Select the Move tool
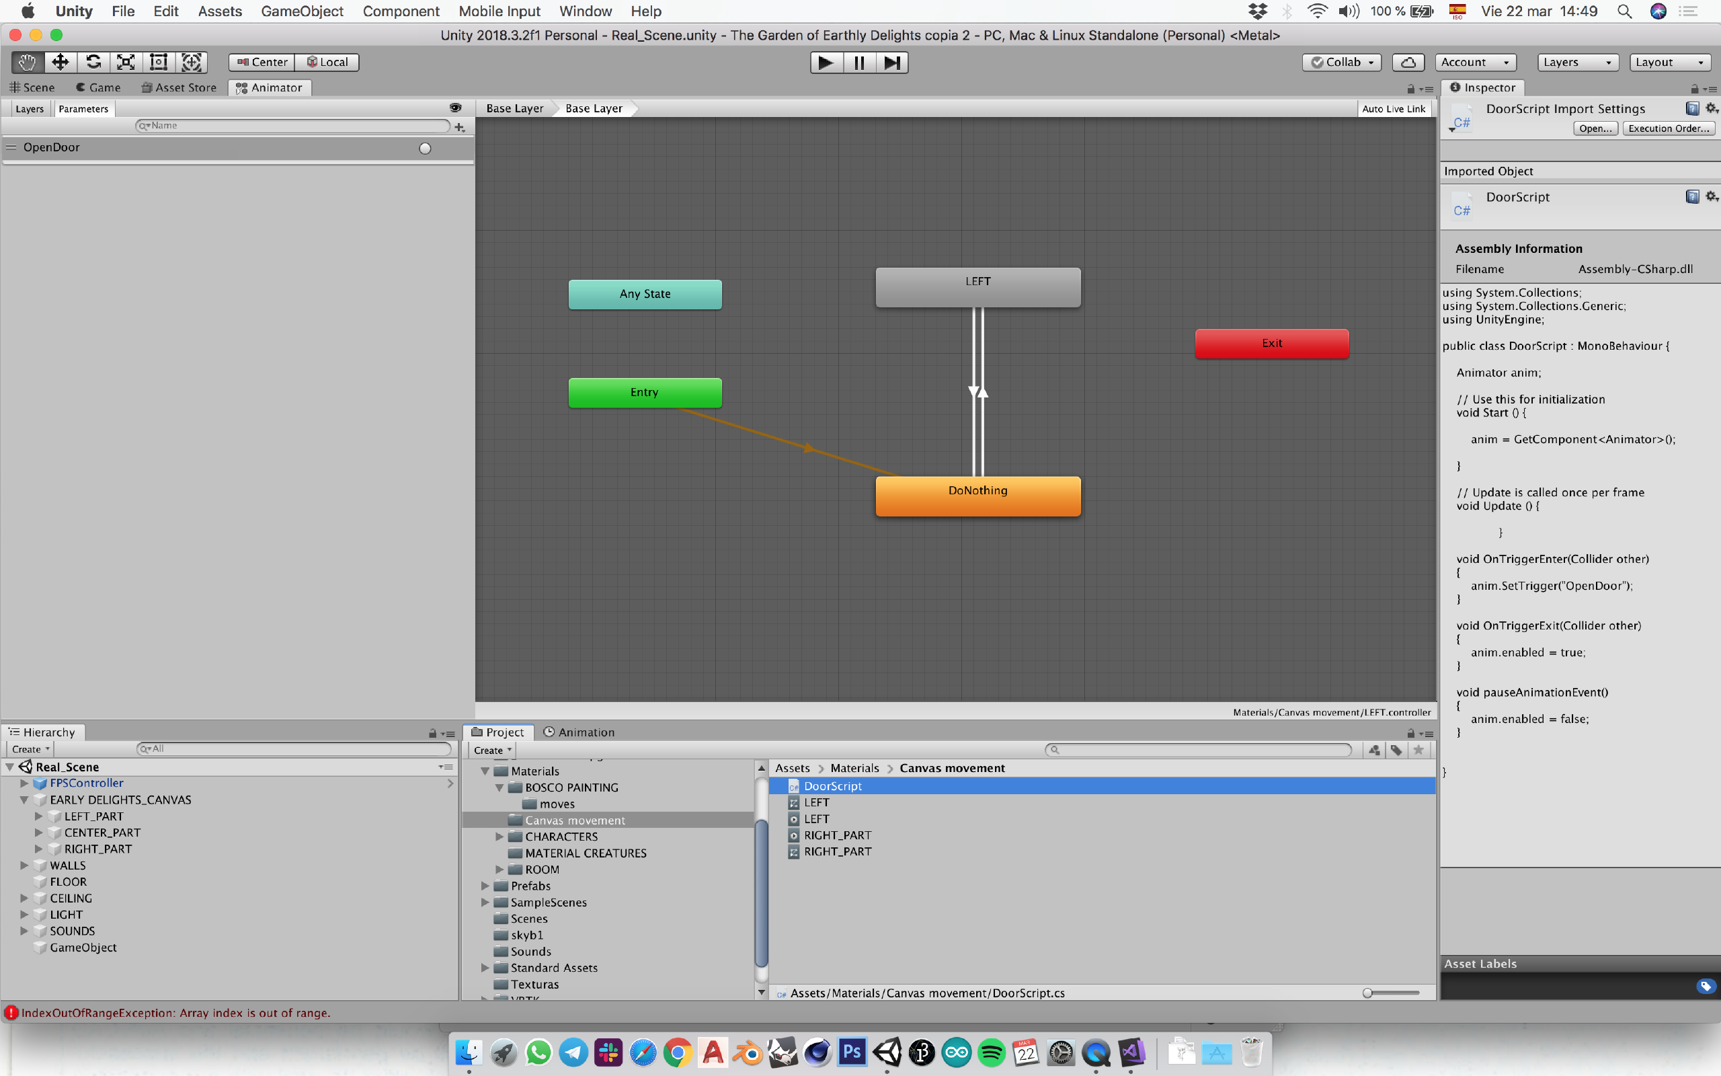Screen dimensions: 1721x1076 [x=61, y=62]
